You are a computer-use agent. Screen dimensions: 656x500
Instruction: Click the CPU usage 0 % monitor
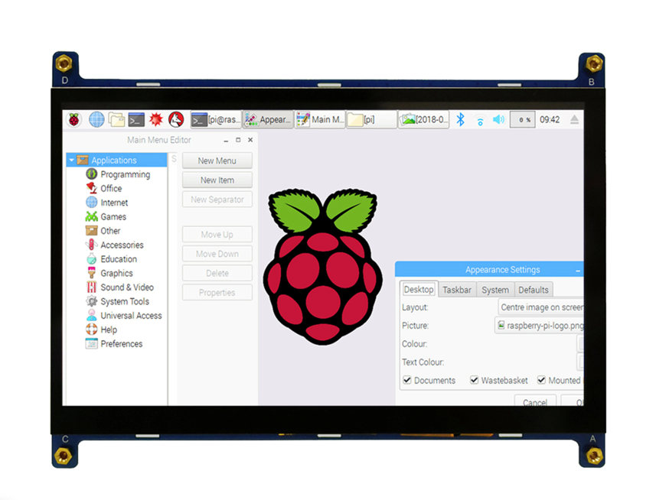522,120
